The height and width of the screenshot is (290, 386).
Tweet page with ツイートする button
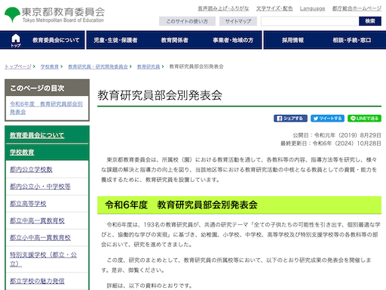click(x=327, y=119)
